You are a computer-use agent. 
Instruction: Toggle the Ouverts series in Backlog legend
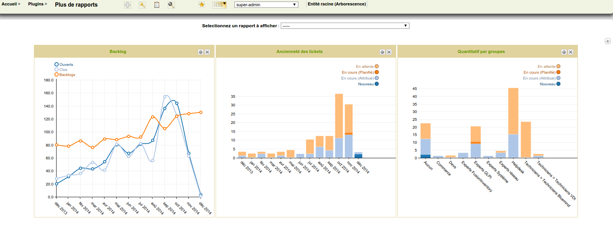pyautogui.click(x=57, y=64)
